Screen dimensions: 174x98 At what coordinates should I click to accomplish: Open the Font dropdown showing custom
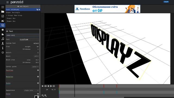(29, 39)
